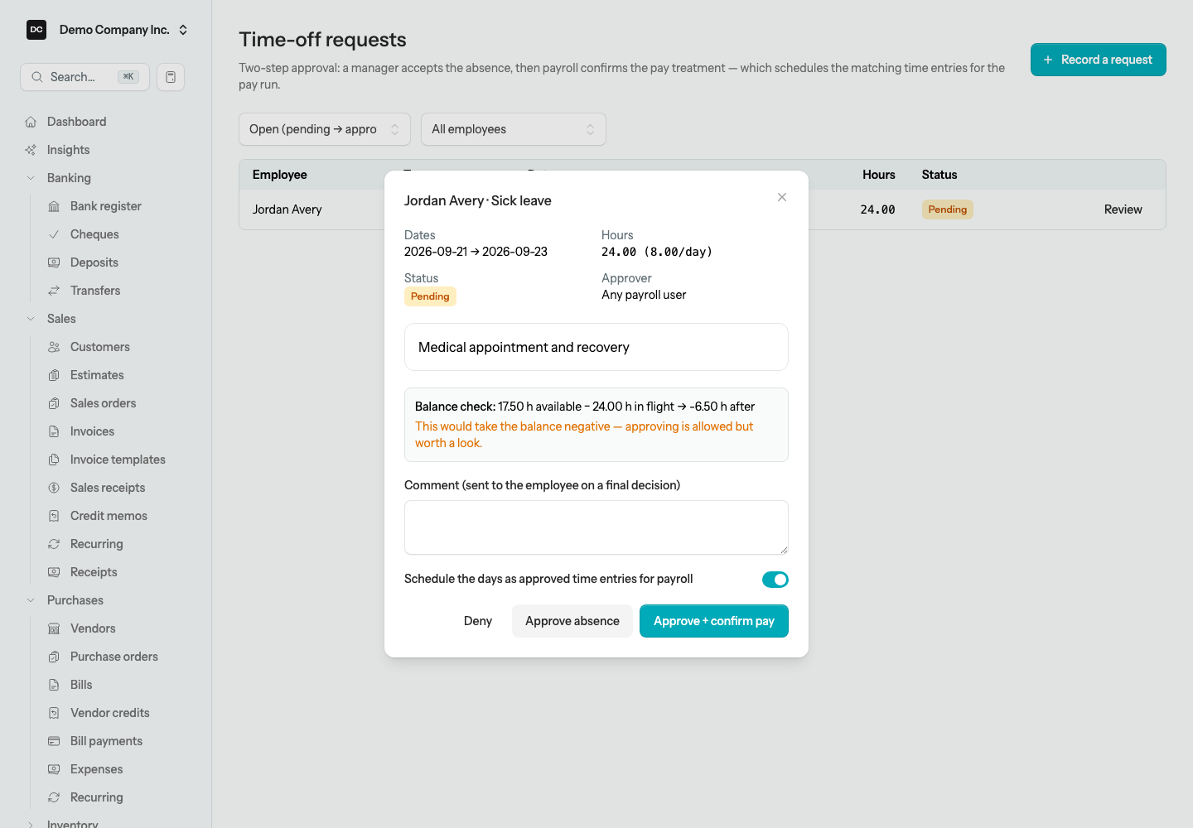Screen dimensions: 1193x828
Task: Click the Sales receipts dollar icon
Action: pyautogui.click(x=54, y=488)
